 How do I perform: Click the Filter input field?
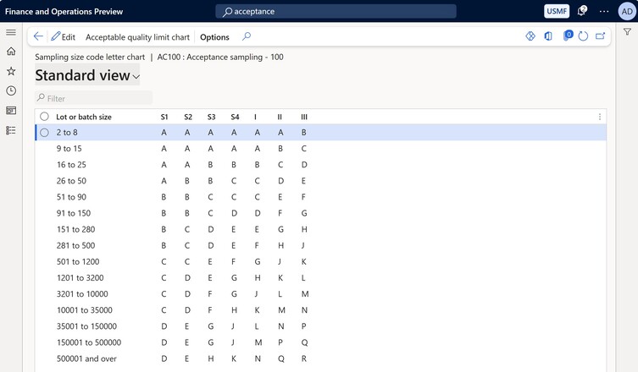[x=93, y=98]
